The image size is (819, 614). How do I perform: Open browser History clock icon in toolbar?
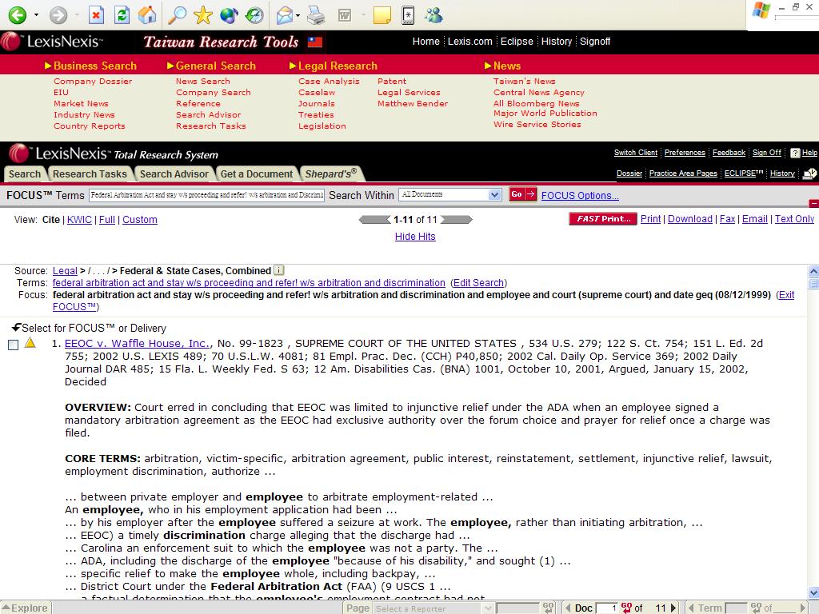(254, 14)
